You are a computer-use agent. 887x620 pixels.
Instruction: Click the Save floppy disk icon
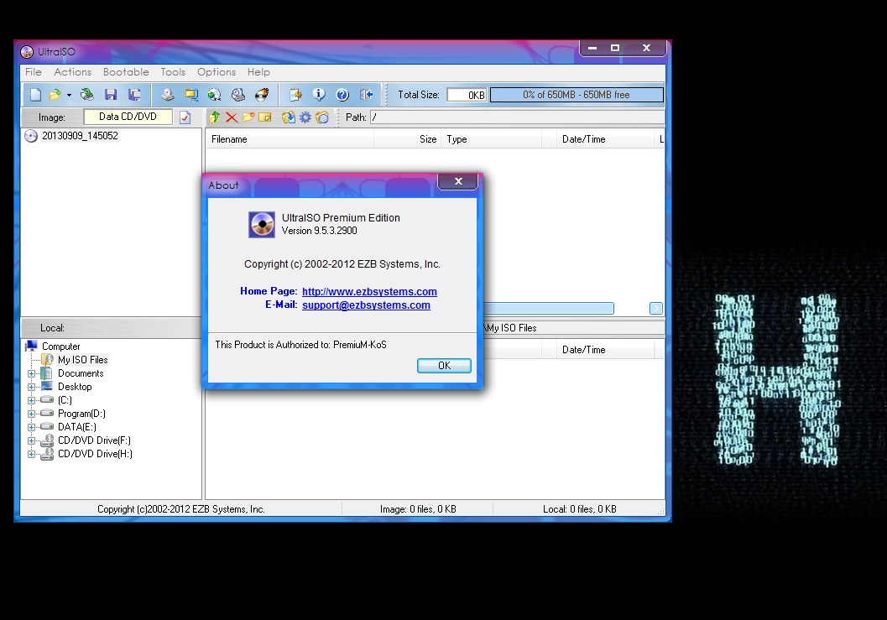(111, 95)
